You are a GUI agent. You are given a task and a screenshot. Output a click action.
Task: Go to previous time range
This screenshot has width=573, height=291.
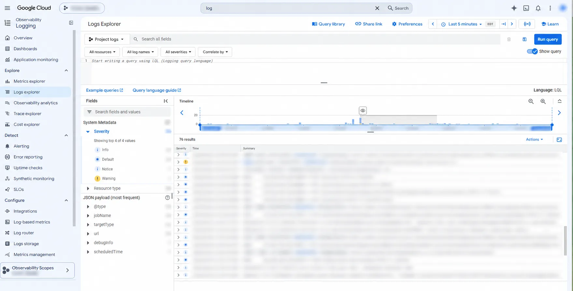(433, 24)
